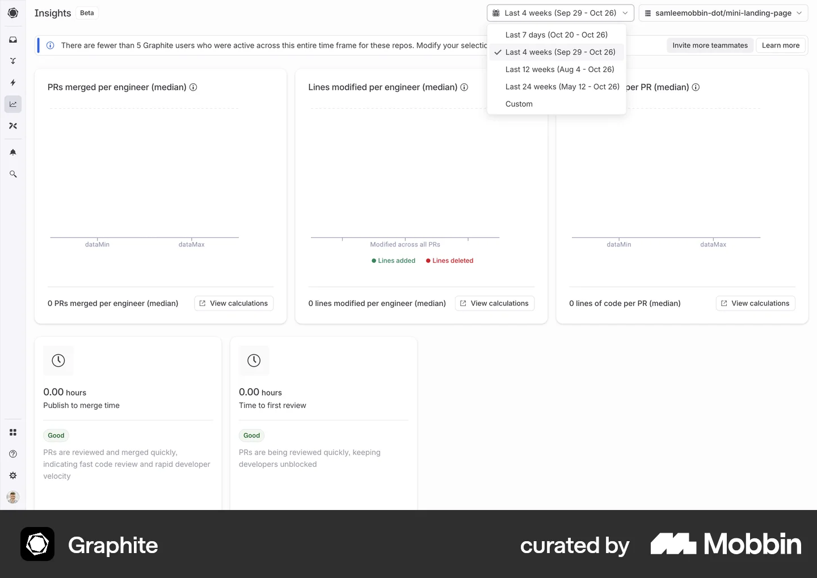Collapse the date range dropdown
This screenshot has width=817, height=578.
(560, 13)
